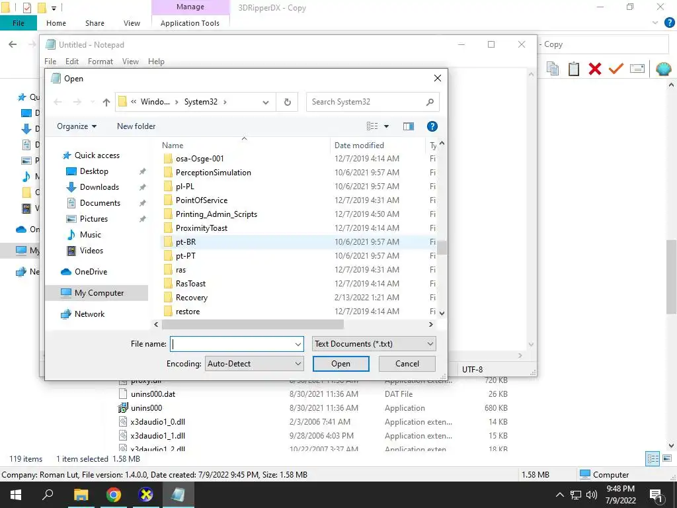Click the Up folder arrow in Open dialog
Screen dimensions: 677x508
pyautogui.click(x=106, y=102)
